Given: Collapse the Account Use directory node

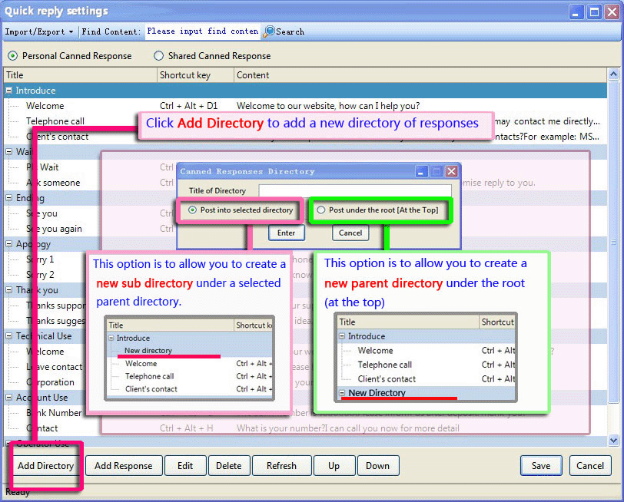Looking at the screenshot, I should click(x=8, y=398).
